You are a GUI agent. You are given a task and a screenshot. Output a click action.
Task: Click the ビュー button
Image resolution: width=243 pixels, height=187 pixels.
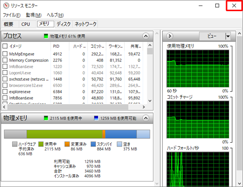[212, 36]
